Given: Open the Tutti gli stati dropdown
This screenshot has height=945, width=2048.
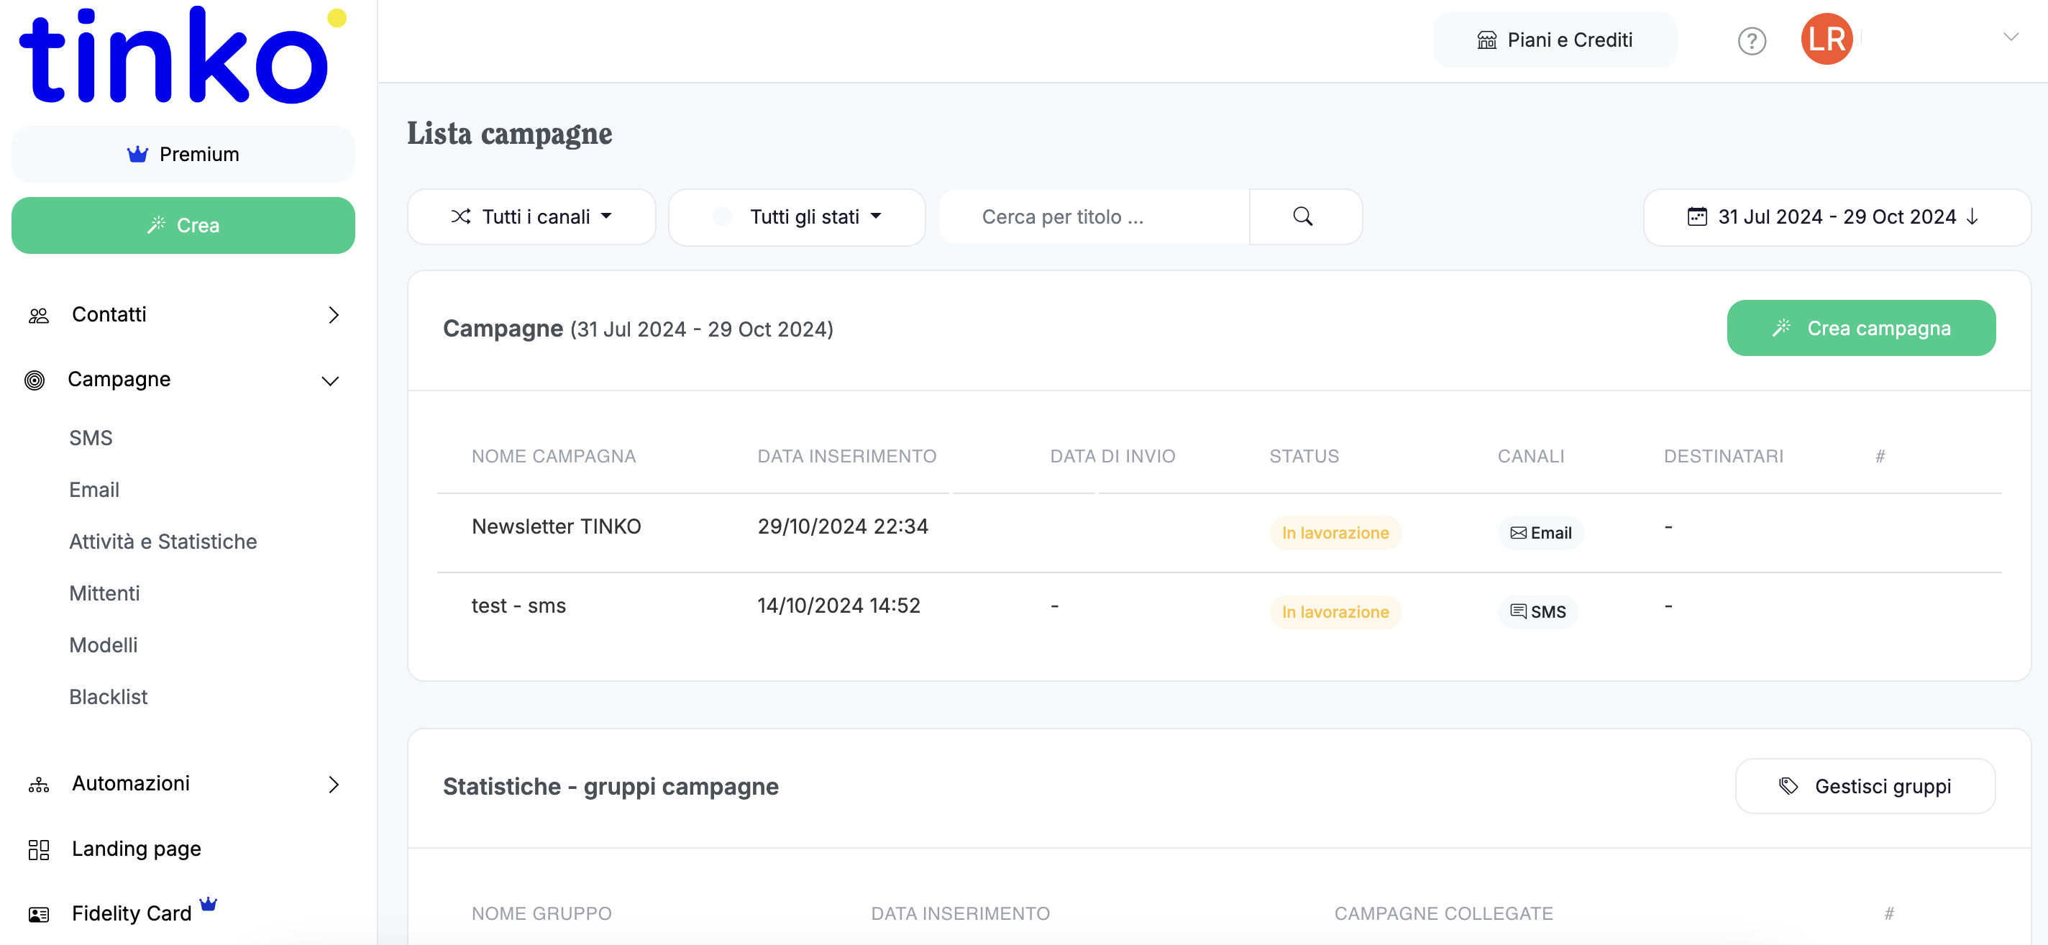Looking at the screenshot, I should coord(797,216).
